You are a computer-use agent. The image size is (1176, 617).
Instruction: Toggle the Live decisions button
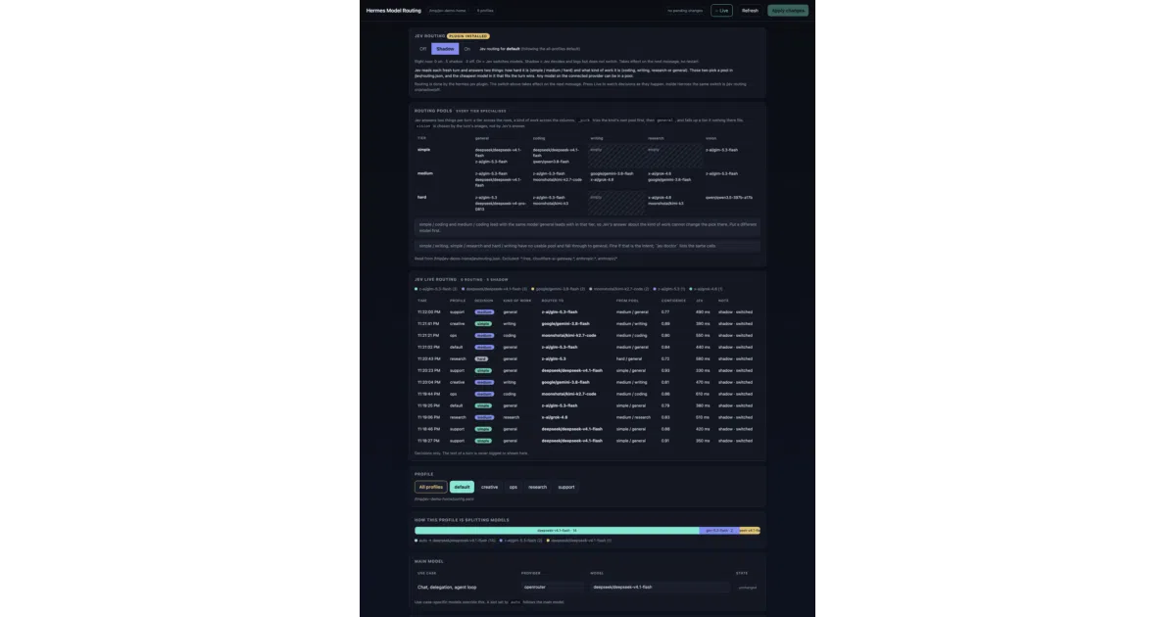tap(721, 11)
